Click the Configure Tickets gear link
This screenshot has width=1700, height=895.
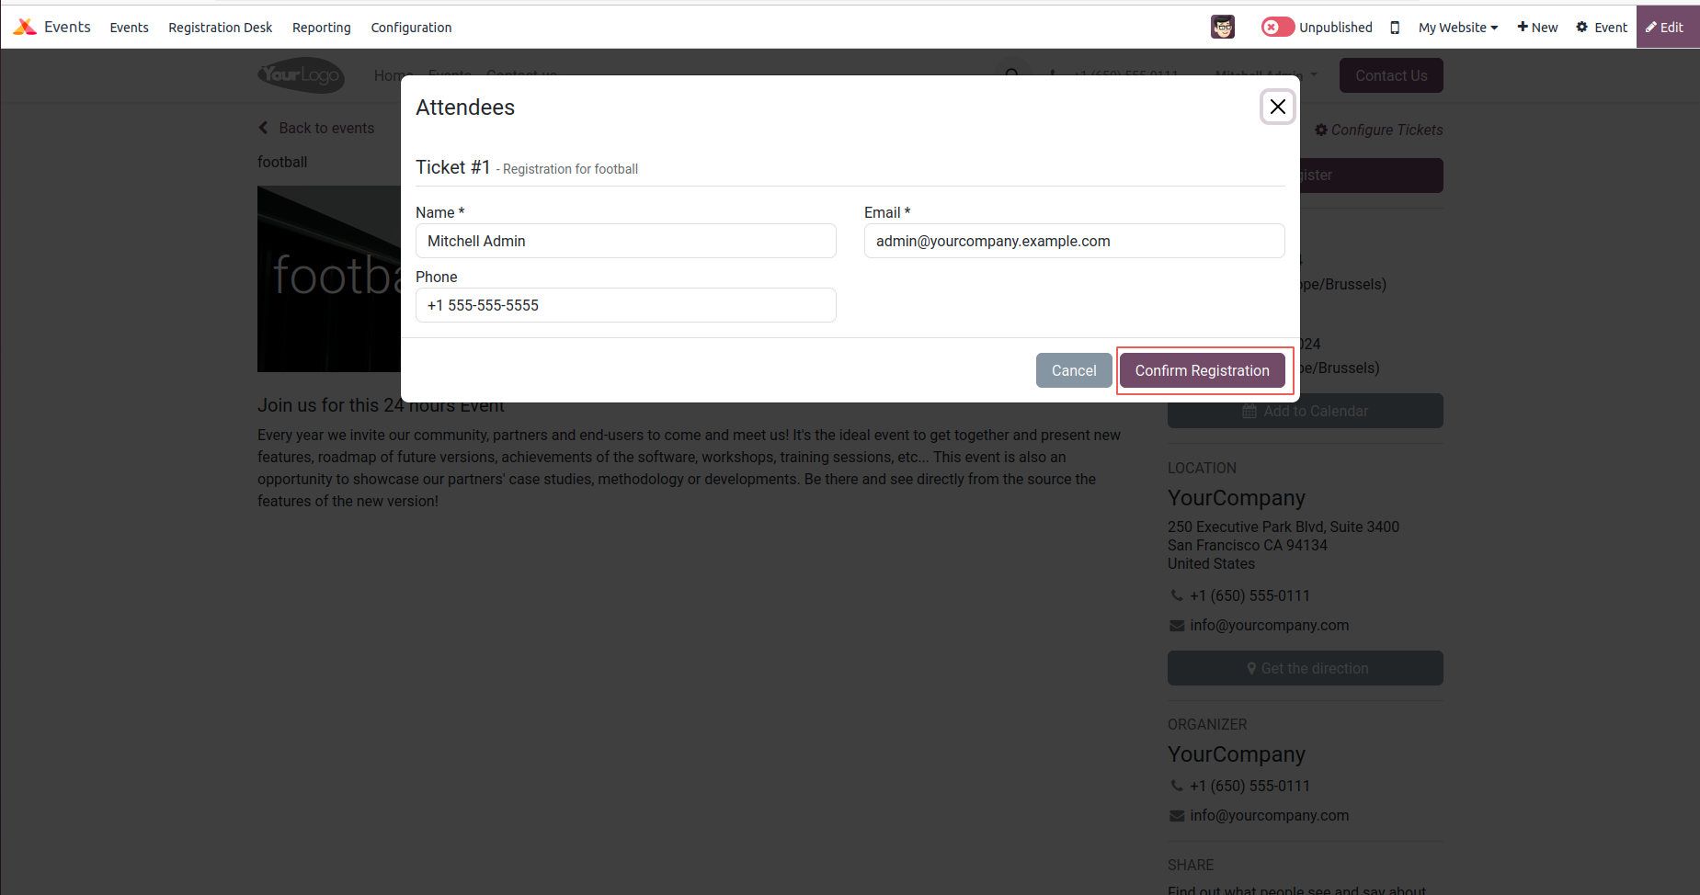point(1378,130)
